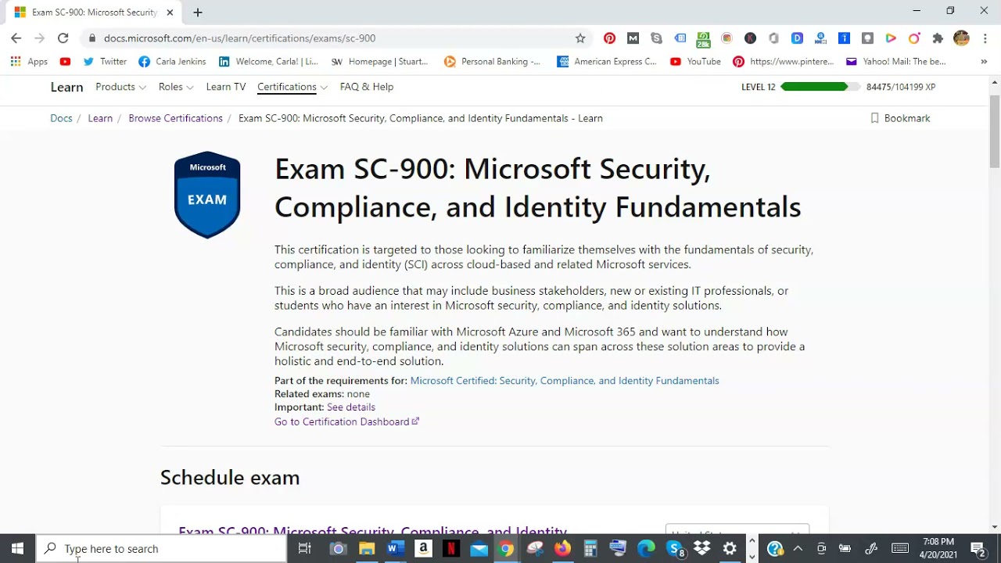Bookmark this tab with the star icon

tap(580, 38)
